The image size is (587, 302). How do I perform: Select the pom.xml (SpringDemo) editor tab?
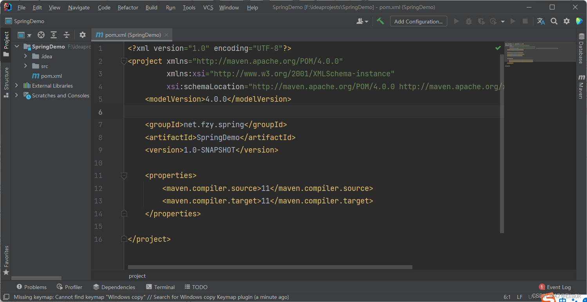[x=132, y=35]
